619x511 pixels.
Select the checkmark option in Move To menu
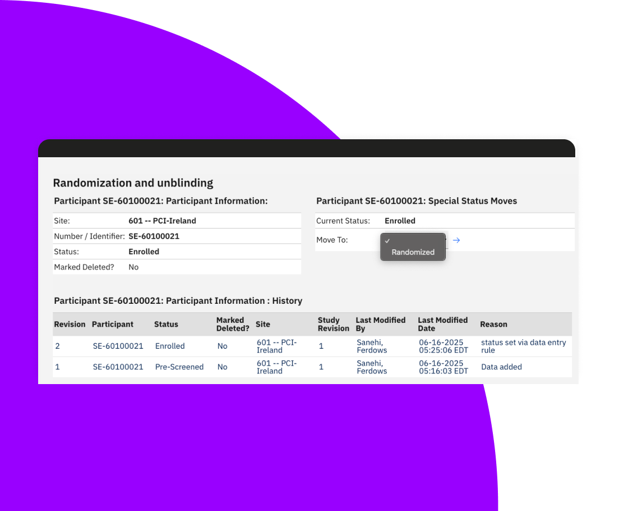pos(387,240)
